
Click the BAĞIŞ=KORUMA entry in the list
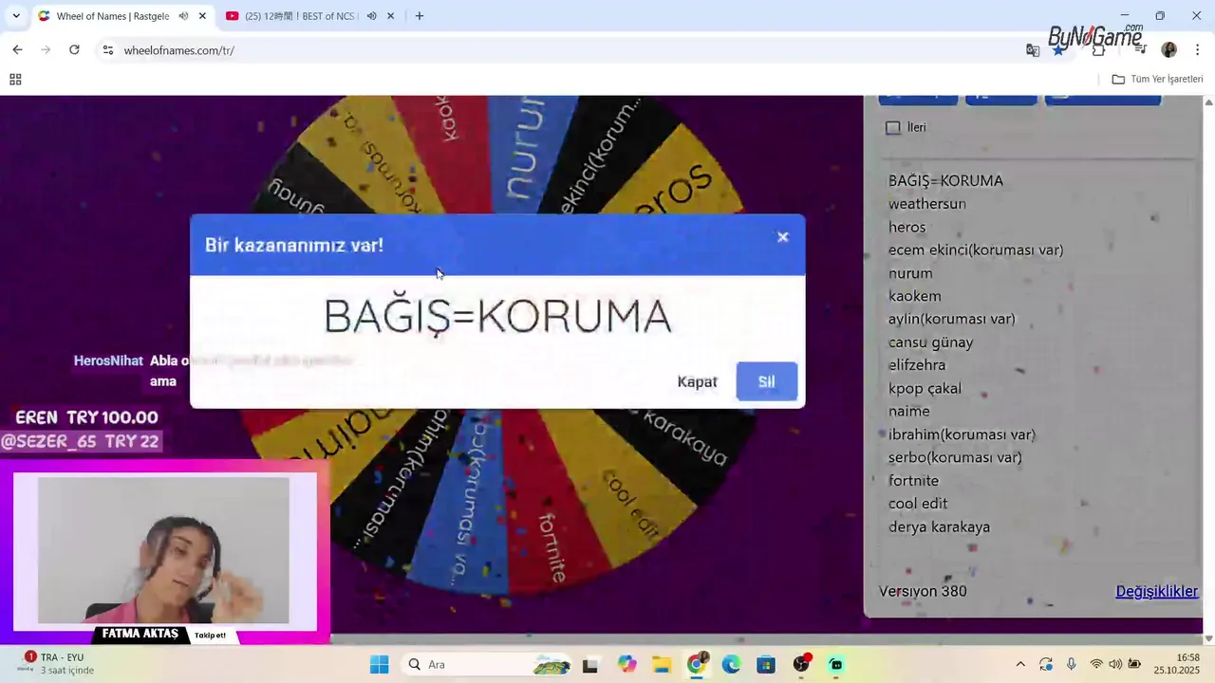click(945, 181)
